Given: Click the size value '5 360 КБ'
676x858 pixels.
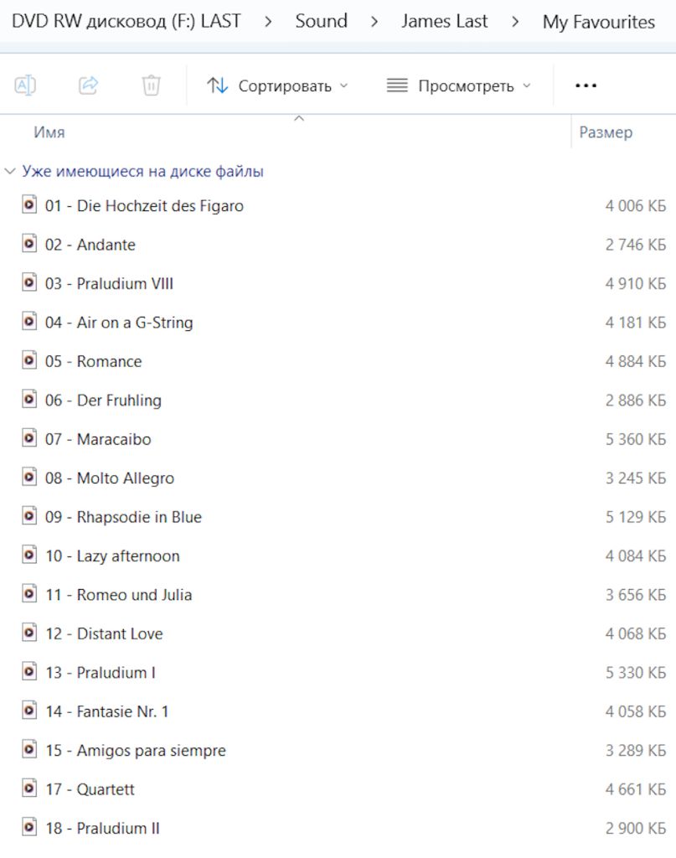Looking at the screenshot, I should click(x=636, y=439).
